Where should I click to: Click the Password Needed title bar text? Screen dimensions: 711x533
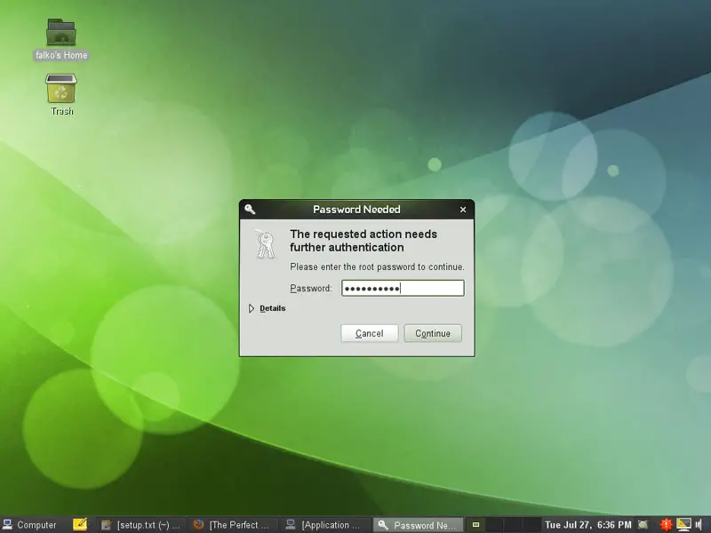356,210
